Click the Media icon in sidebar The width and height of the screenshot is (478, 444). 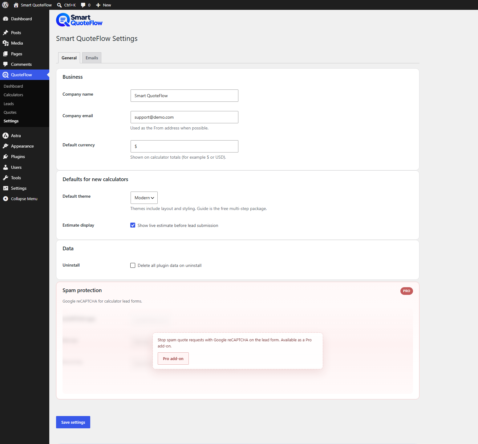pos(6,43)
